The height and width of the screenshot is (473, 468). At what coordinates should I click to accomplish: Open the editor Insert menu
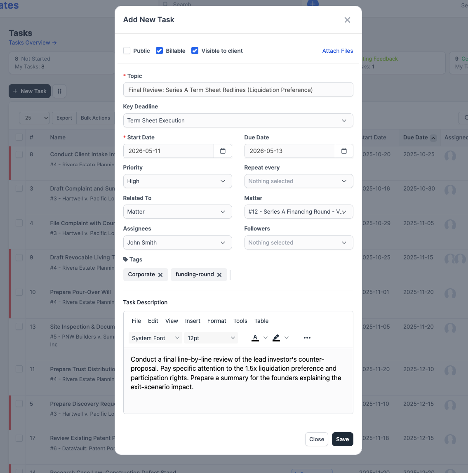[193, 321]
